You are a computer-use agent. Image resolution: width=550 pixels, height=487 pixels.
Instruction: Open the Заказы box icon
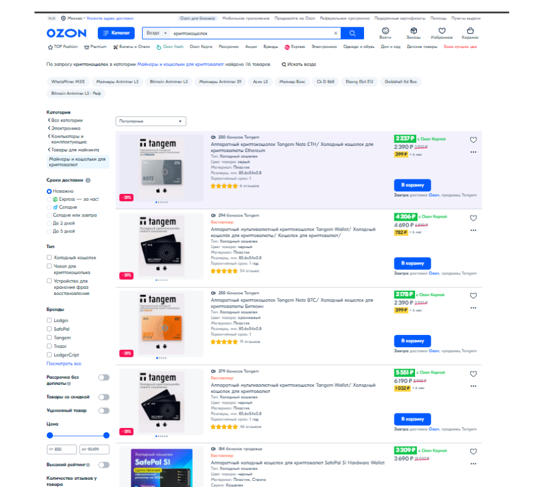pyautogui.click(x=413, y=33)
